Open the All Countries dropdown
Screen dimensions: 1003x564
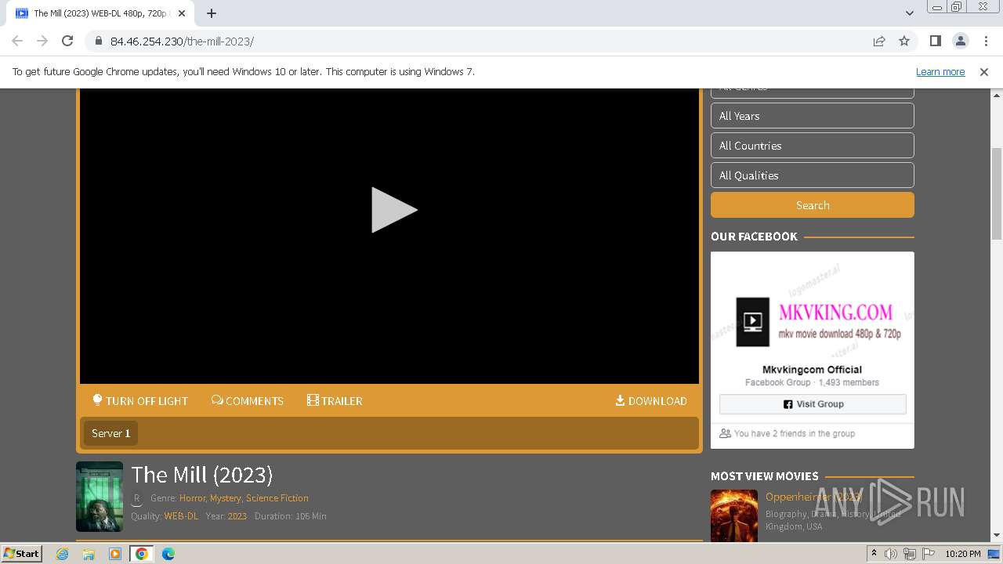click(x=812, y=146)
